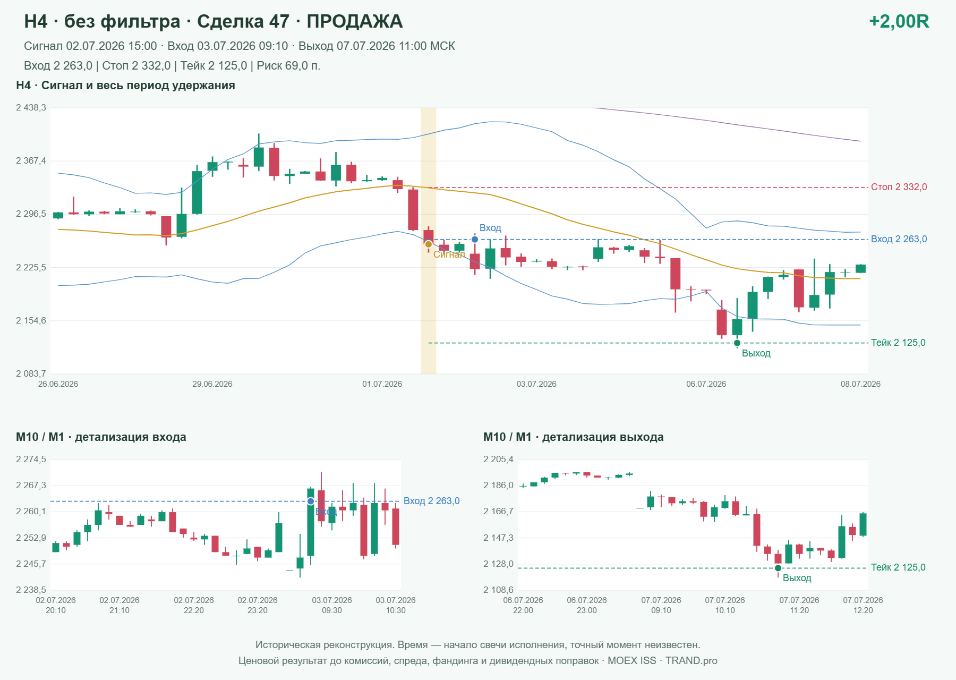Image resolution: width=956 pixels, height=680 pixels.
Task: Click the 08.07.2026 date axis label
Action: click(860, 384)
